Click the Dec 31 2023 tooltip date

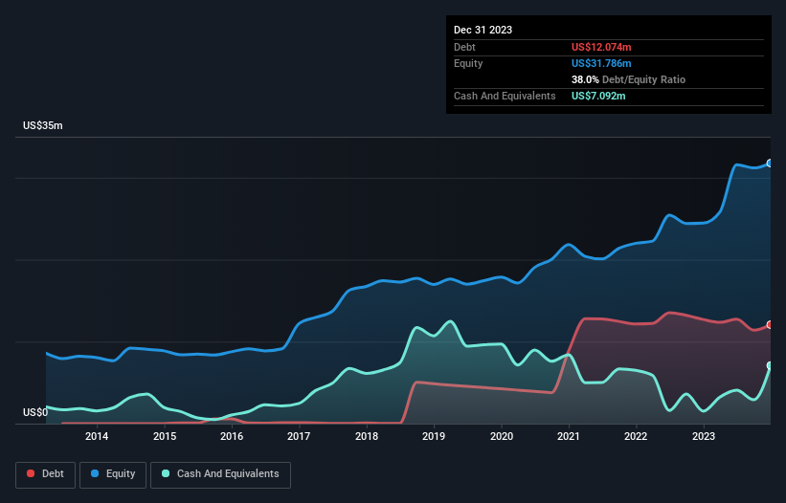tap(483, 30)
